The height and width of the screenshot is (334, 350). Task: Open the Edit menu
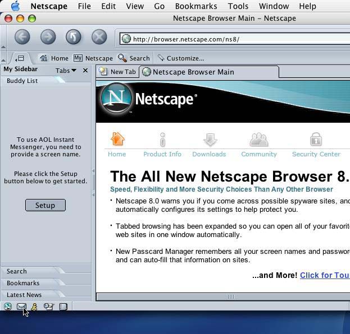pos(108,6)
